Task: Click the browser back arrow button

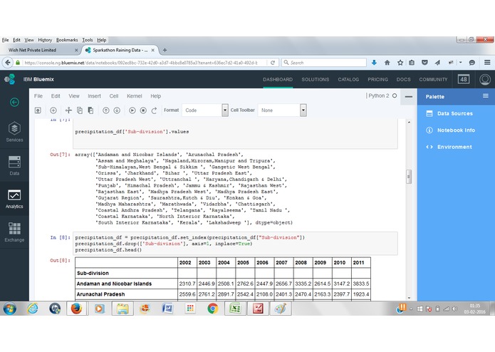Action: 8,63
